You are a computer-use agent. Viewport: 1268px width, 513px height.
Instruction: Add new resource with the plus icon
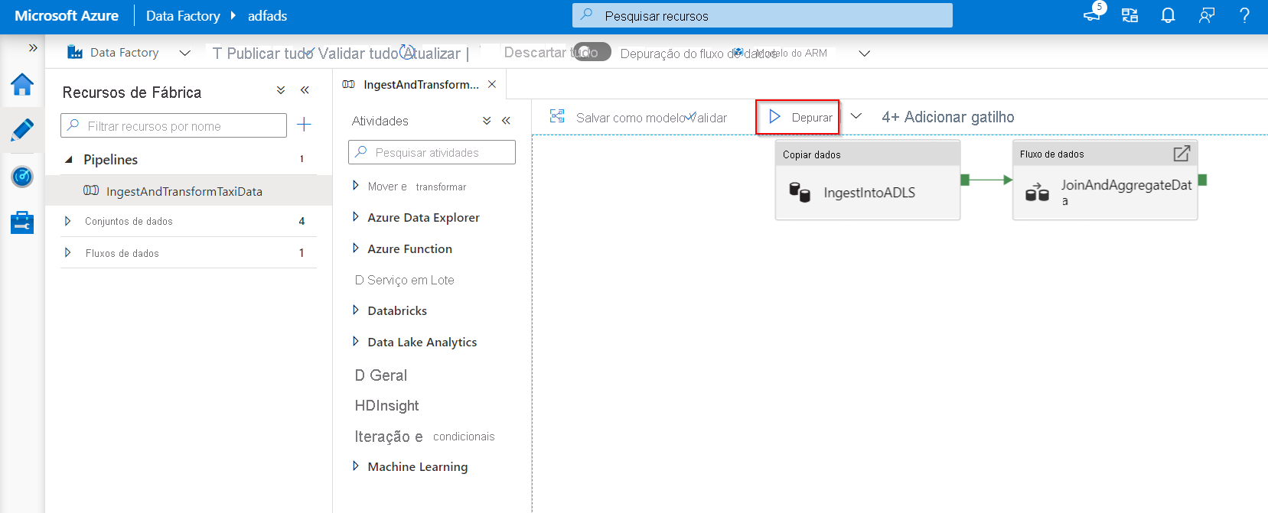(x=304, y=125)
